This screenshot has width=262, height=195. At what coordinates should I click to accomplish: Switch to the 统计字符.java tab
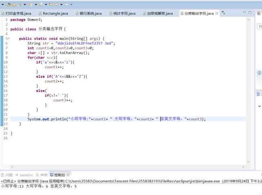point(122,13)
